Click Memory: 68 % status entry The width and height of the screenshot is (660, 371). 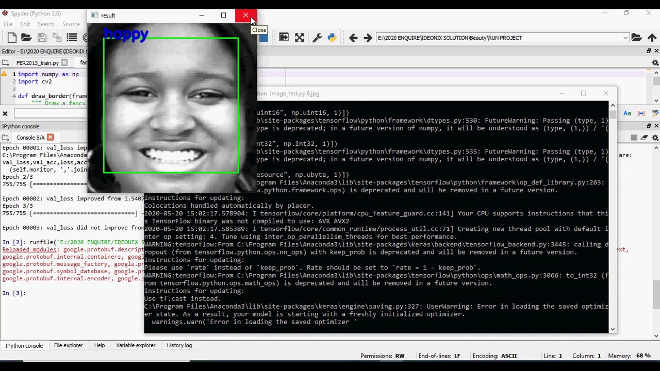(x=629, y=356)
